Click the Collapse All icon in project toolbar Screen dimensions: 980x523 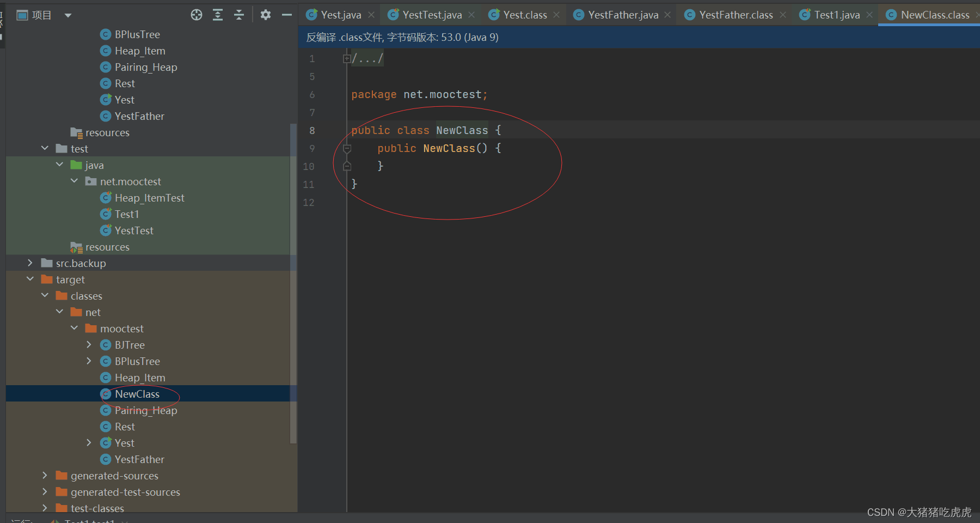click(239, 15)
